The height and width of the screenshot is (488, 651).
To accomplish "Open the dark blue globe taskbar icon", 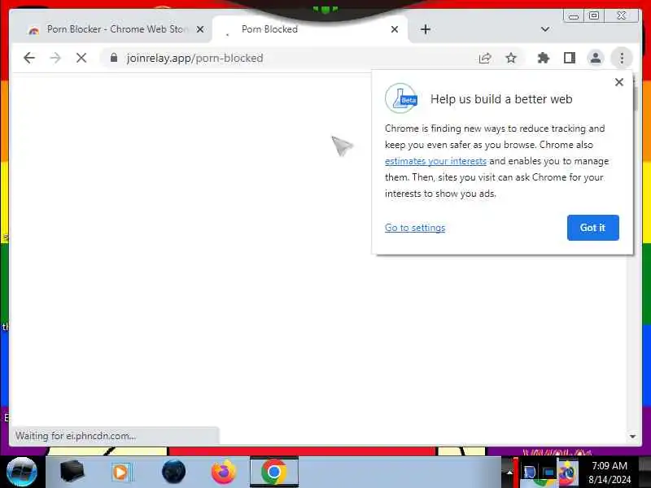I will point(173,472).
